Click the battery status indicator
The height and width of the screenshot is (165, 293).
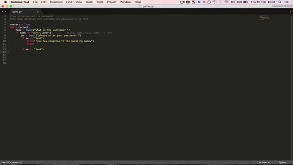tap(242, 2)
